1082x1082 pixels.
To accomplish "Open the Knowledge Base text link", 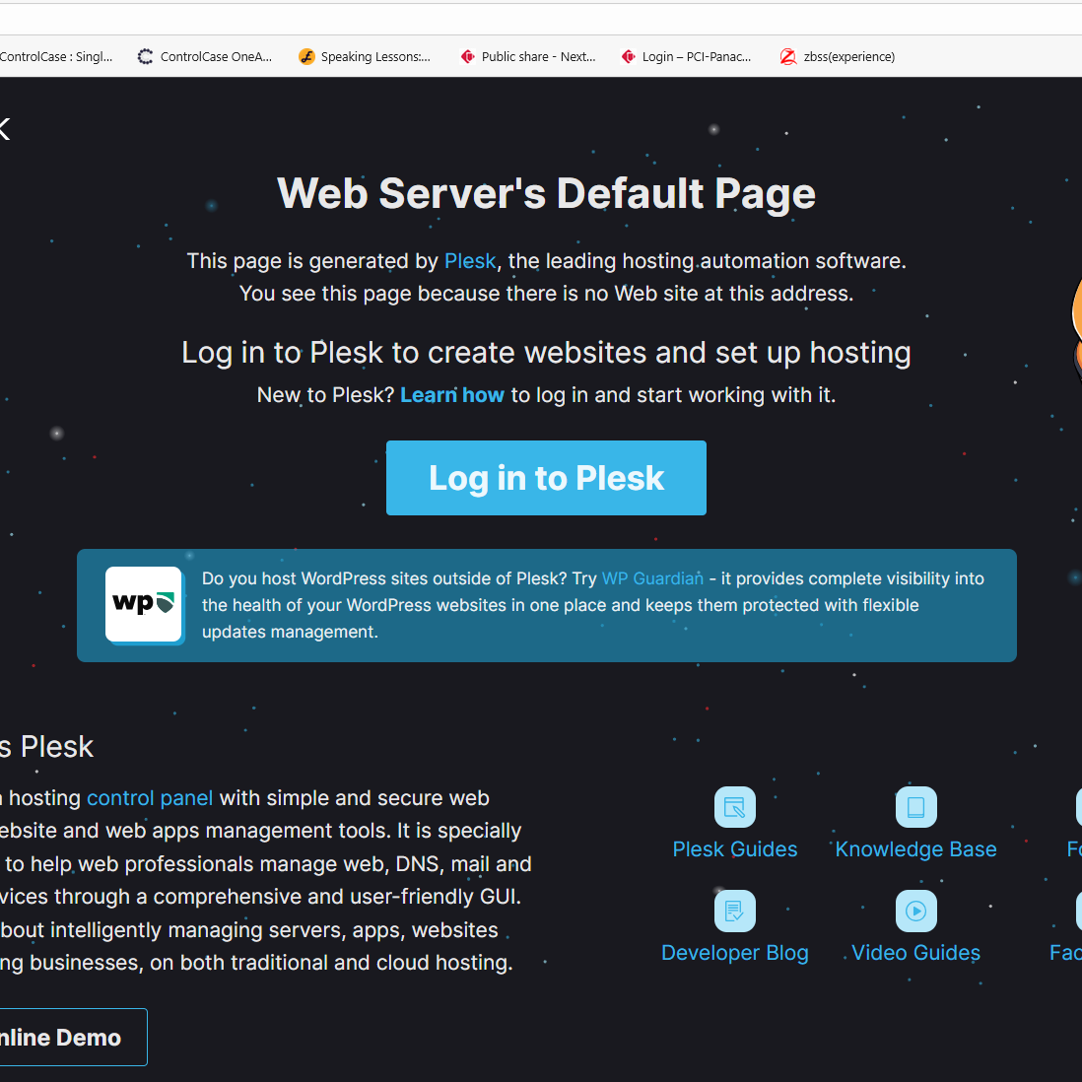I will point(915,848).
